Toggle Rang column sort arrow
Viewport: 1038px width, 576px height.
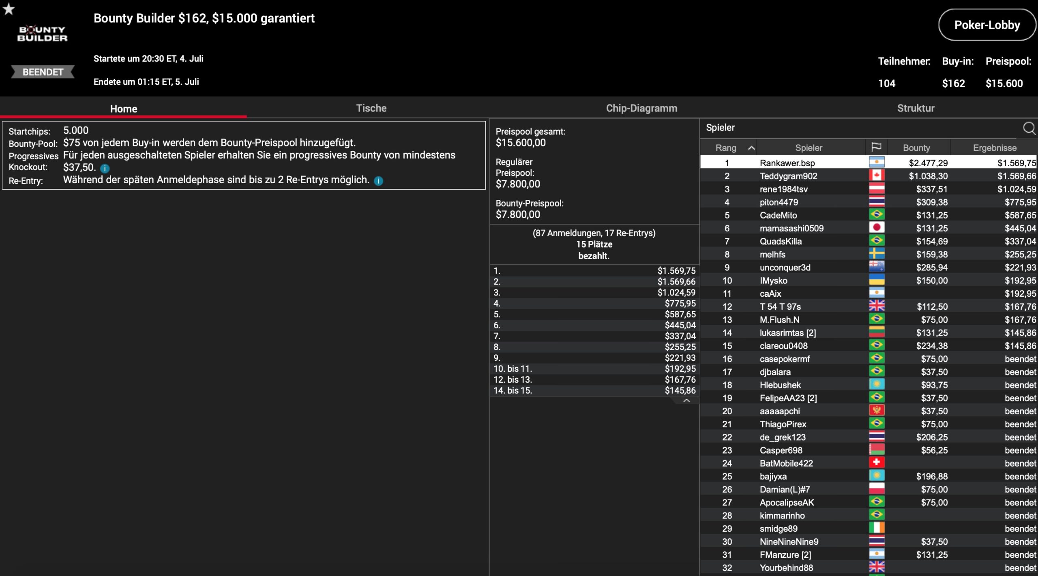point(751,148)
